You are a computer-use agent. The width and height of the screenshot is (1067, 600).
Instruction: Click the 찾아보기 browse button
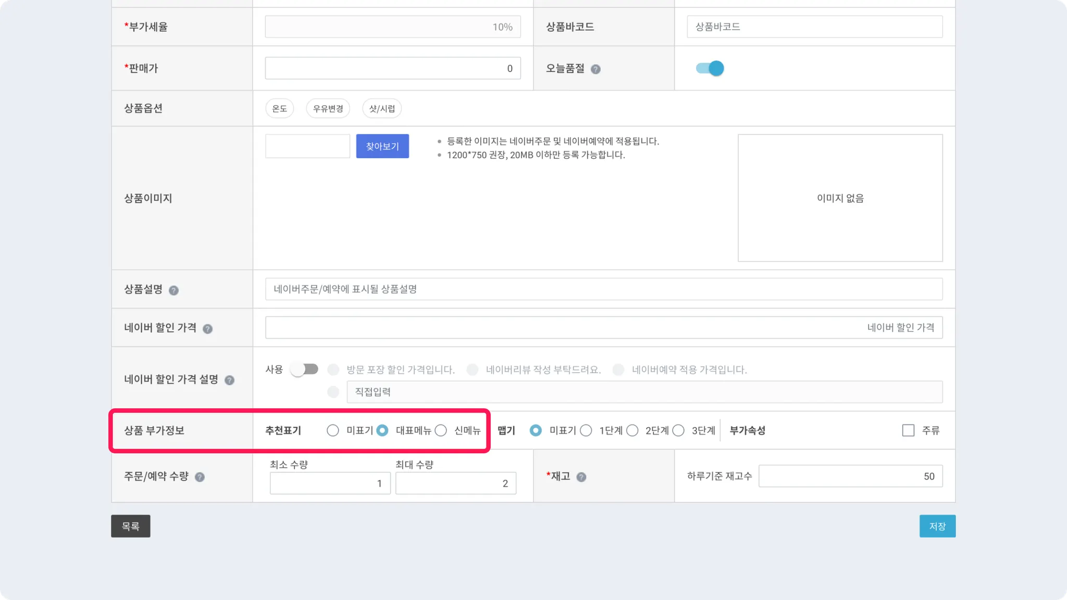point(382,146)
